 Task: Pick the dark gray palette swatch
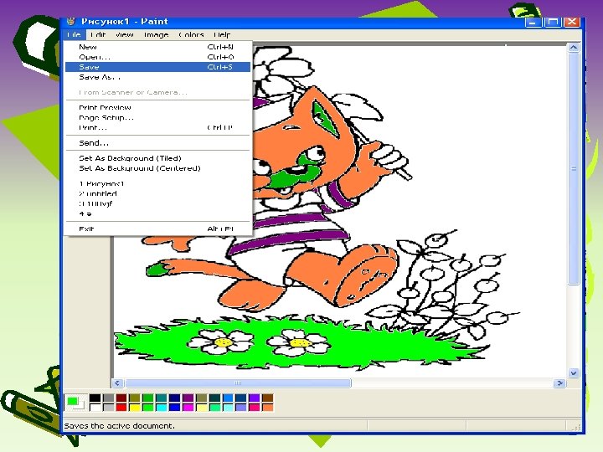click(x=108, y=398)
